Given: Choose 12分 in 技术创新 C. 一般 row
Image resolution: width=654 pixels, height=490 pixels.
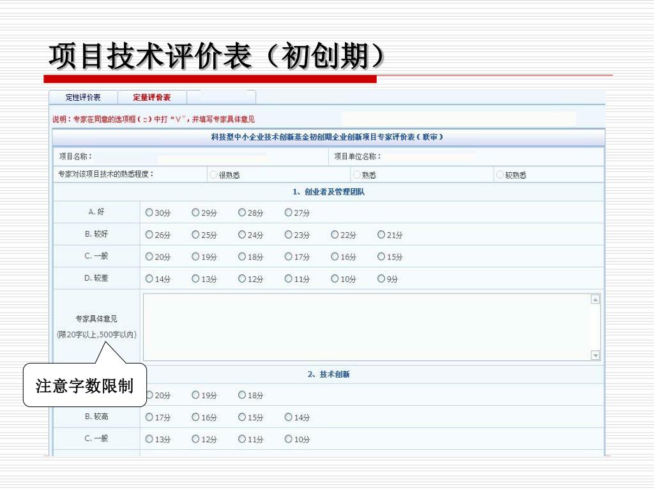Looking at the screenshot, I should [195, 439].
